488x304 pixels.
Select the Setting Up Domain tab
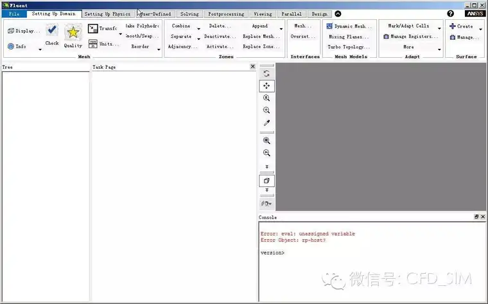[x=53, y=13]
